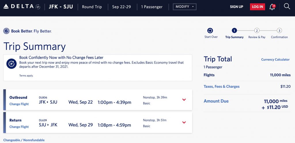Click Change Flight under Return
295x143 pixels.
[19, 127]
